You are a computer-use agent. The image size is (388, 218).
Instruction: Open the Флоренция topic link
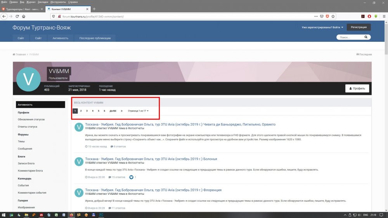(x=153, y=190)
